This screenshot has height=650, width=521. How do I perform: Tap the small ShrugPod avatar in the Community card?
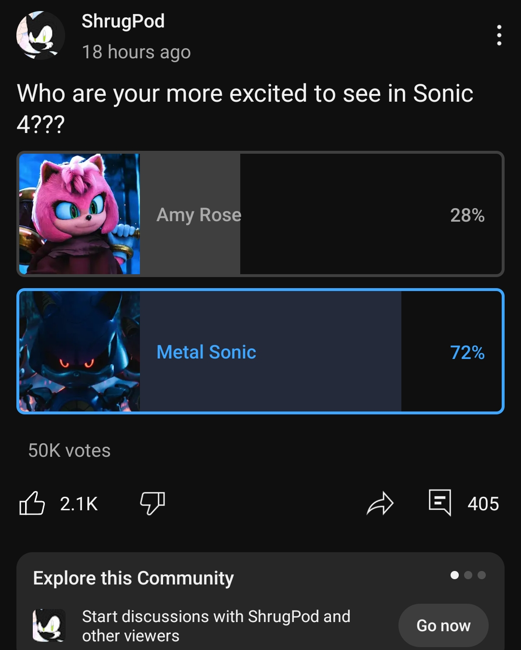point(49,625)
